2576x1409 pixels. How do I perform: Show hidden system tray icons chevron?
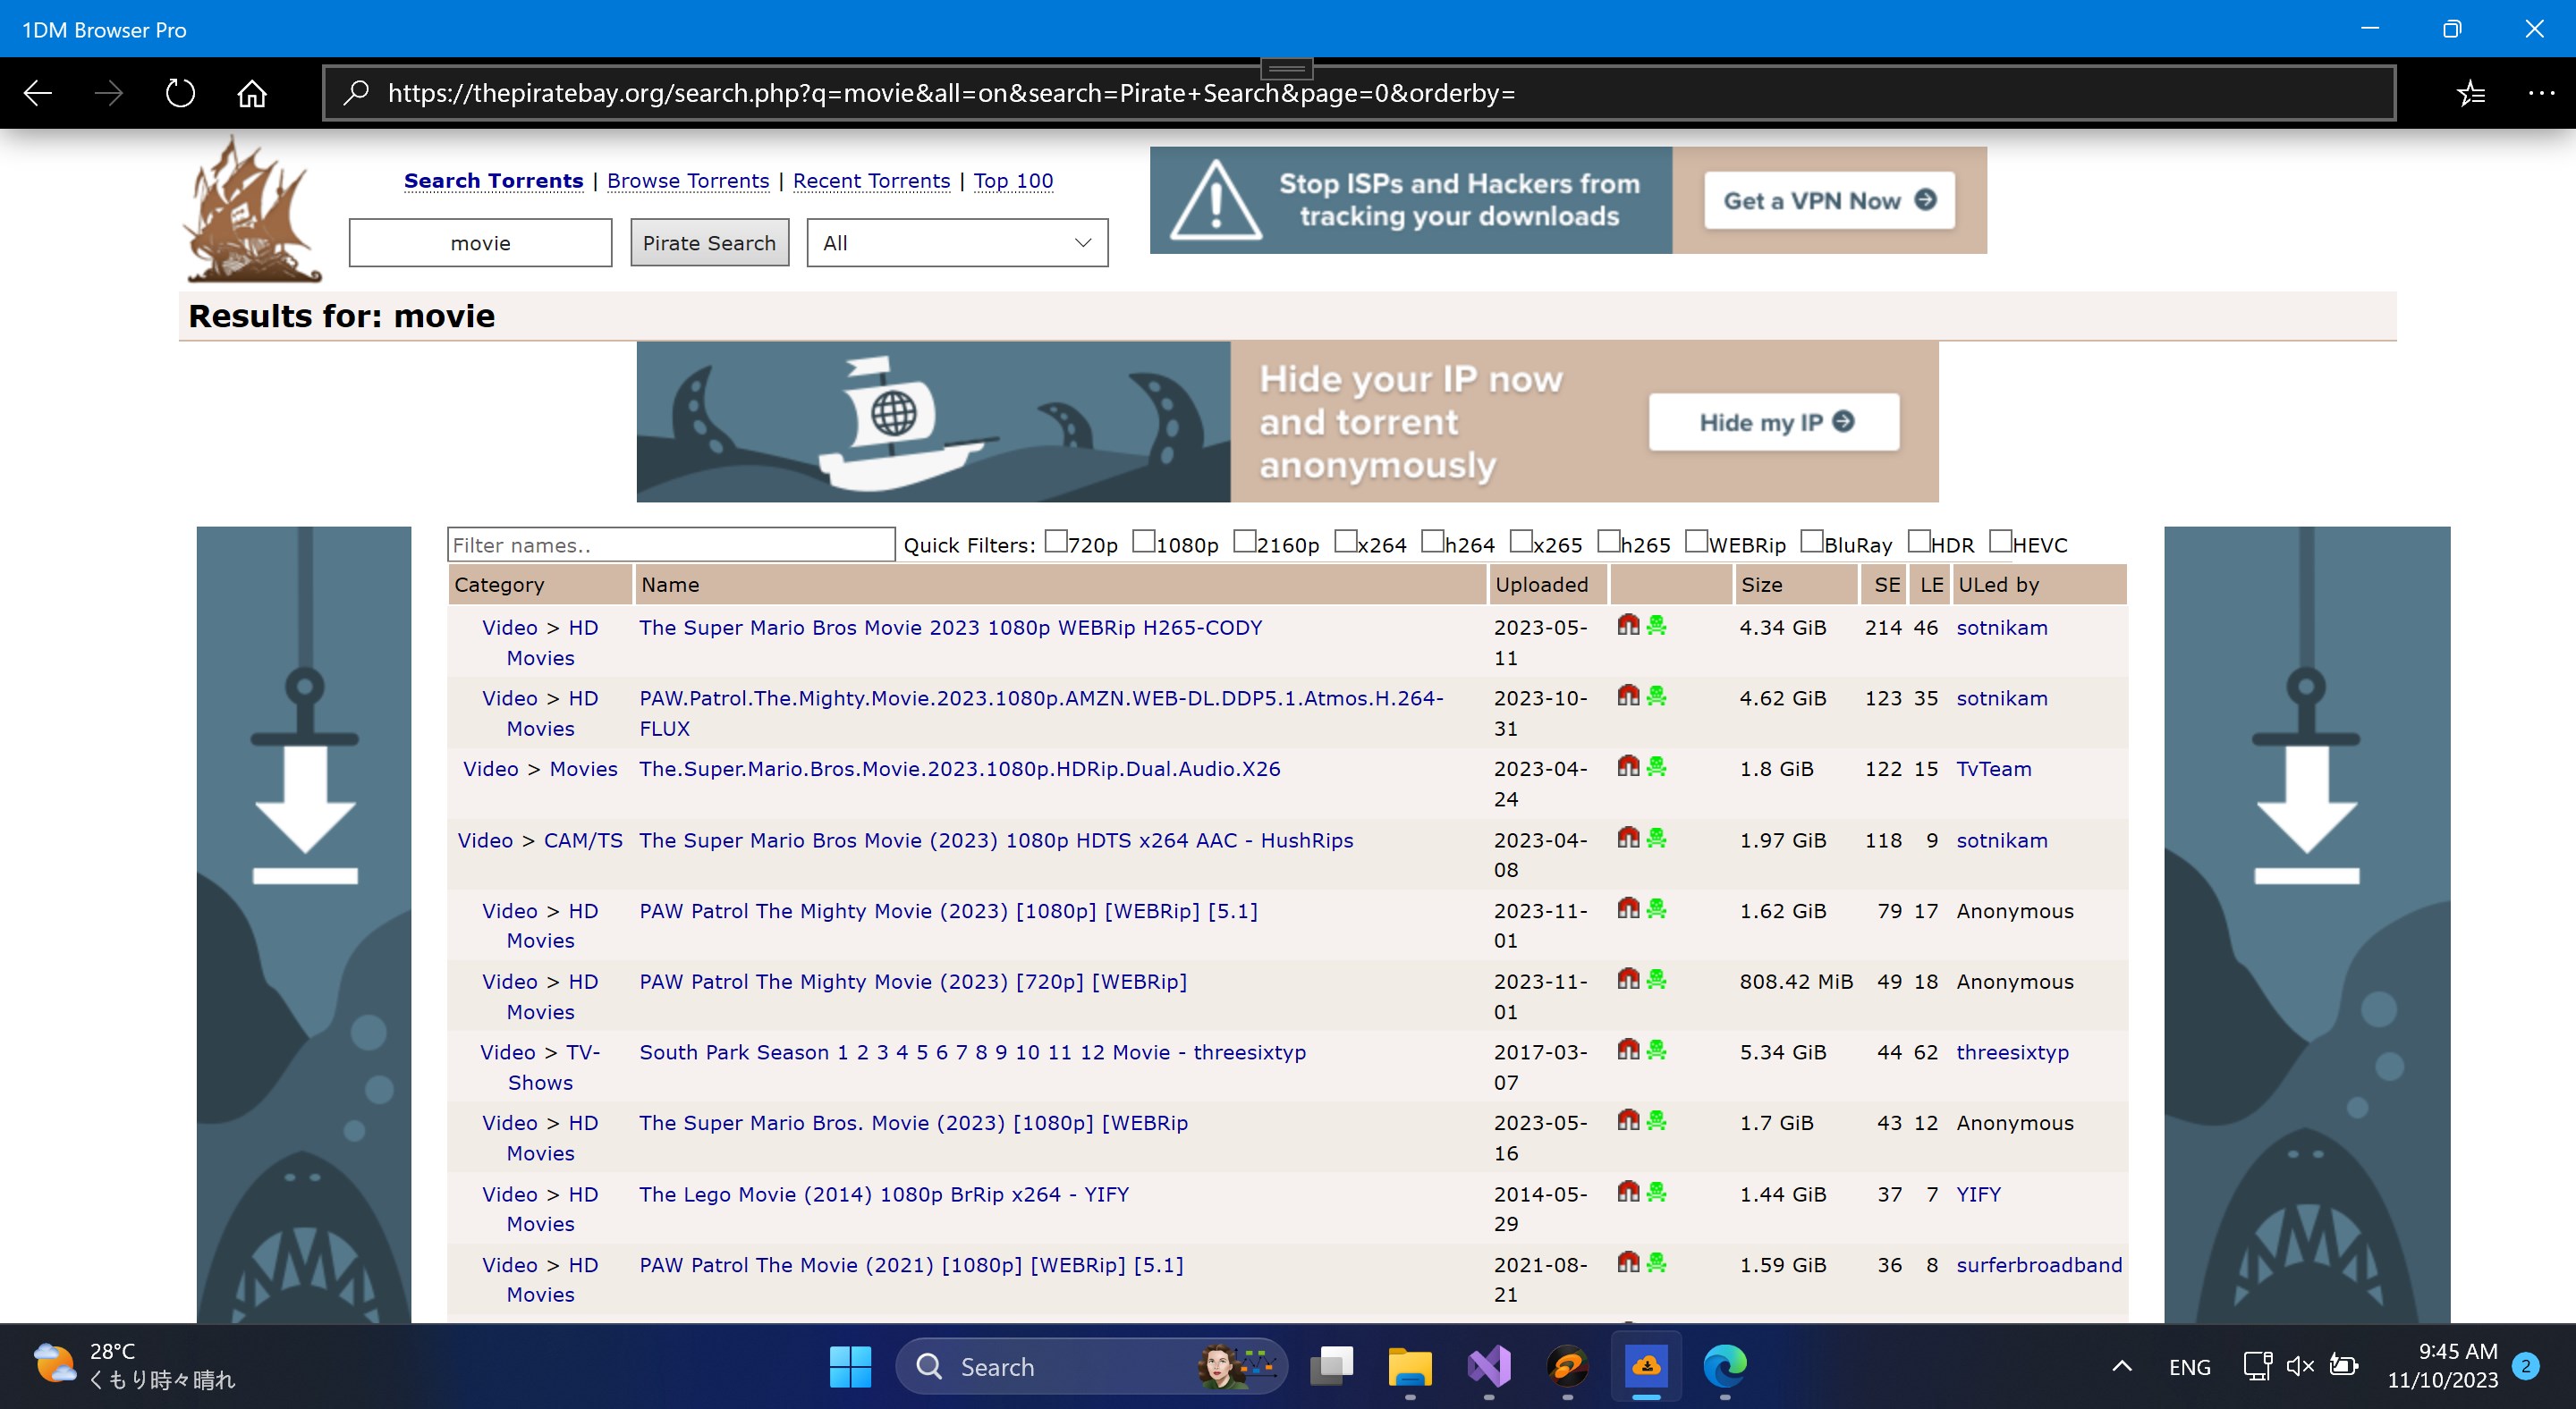(x=2121, y=1366)
